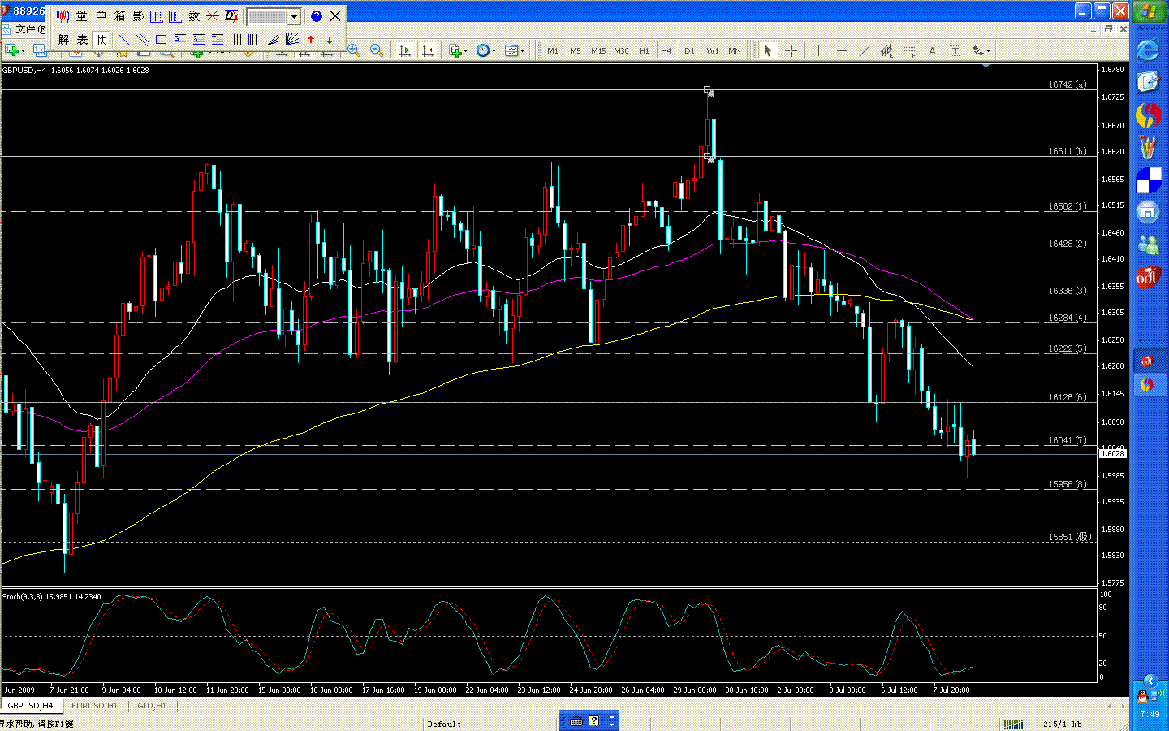Select the text label tool

tap(955, 50)
